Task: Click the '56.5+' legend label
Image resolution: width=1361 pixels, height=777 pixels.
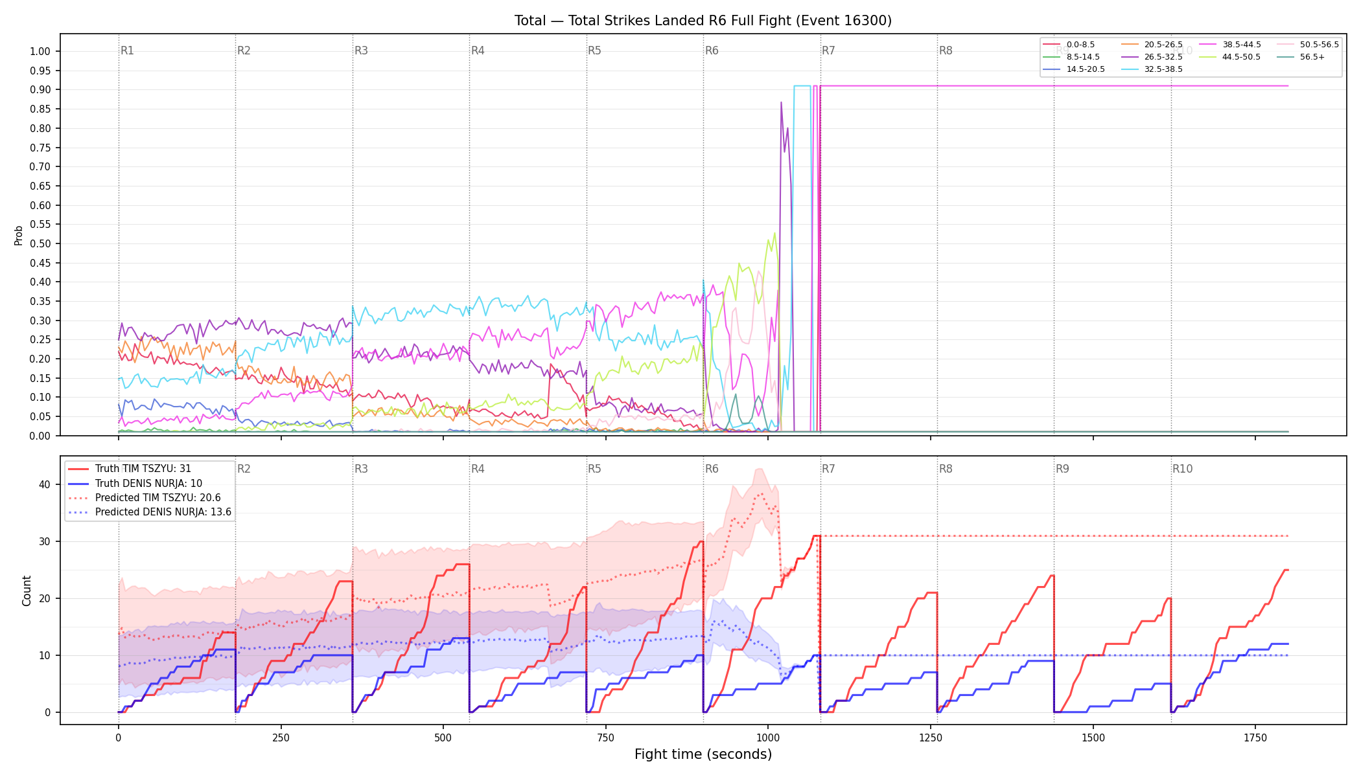Action: [x=1312, y=57]
